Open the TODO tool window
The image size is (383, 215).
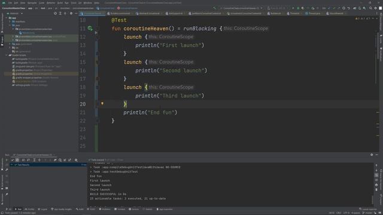pos(91,209)
